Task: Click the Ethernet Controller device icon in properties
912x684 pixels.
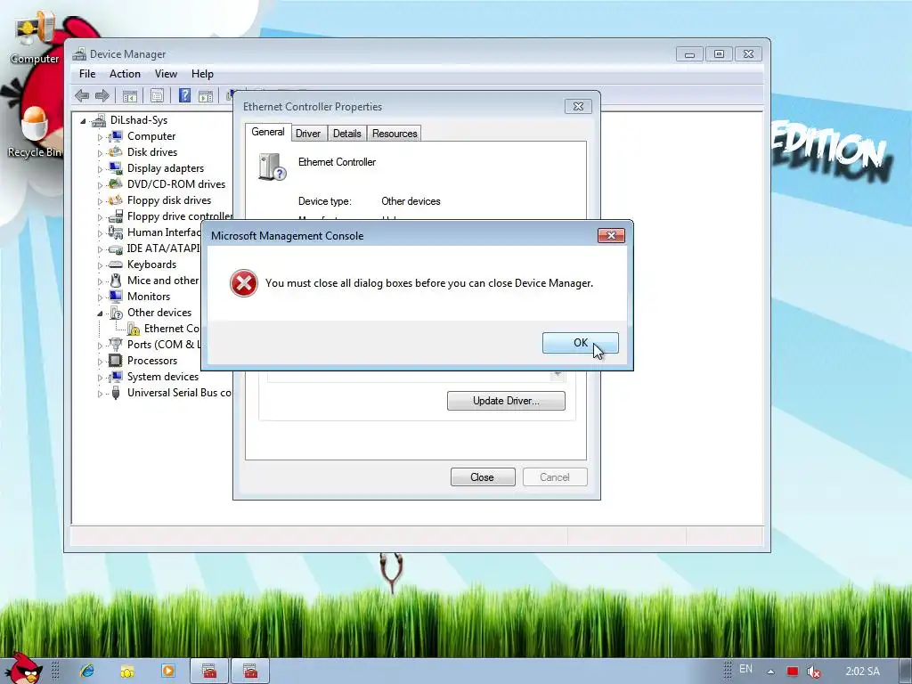Action: (x=272, y=167)
